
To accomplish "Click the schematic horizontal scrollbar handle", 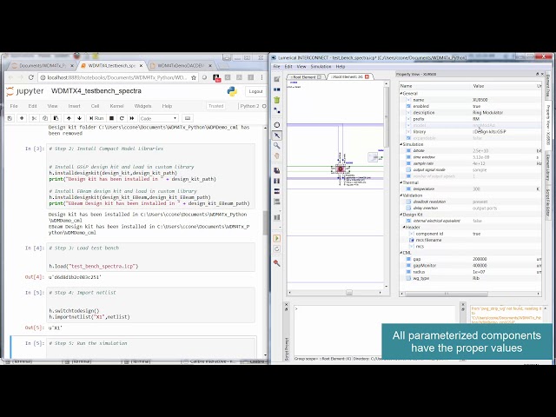I will [349, 293].
